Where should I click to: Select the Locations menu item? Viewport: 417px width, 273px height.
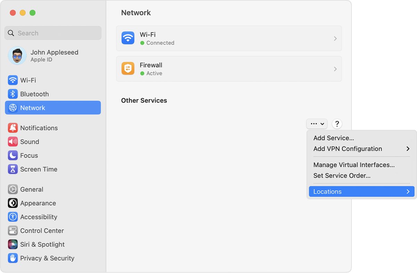click(362, 191)
